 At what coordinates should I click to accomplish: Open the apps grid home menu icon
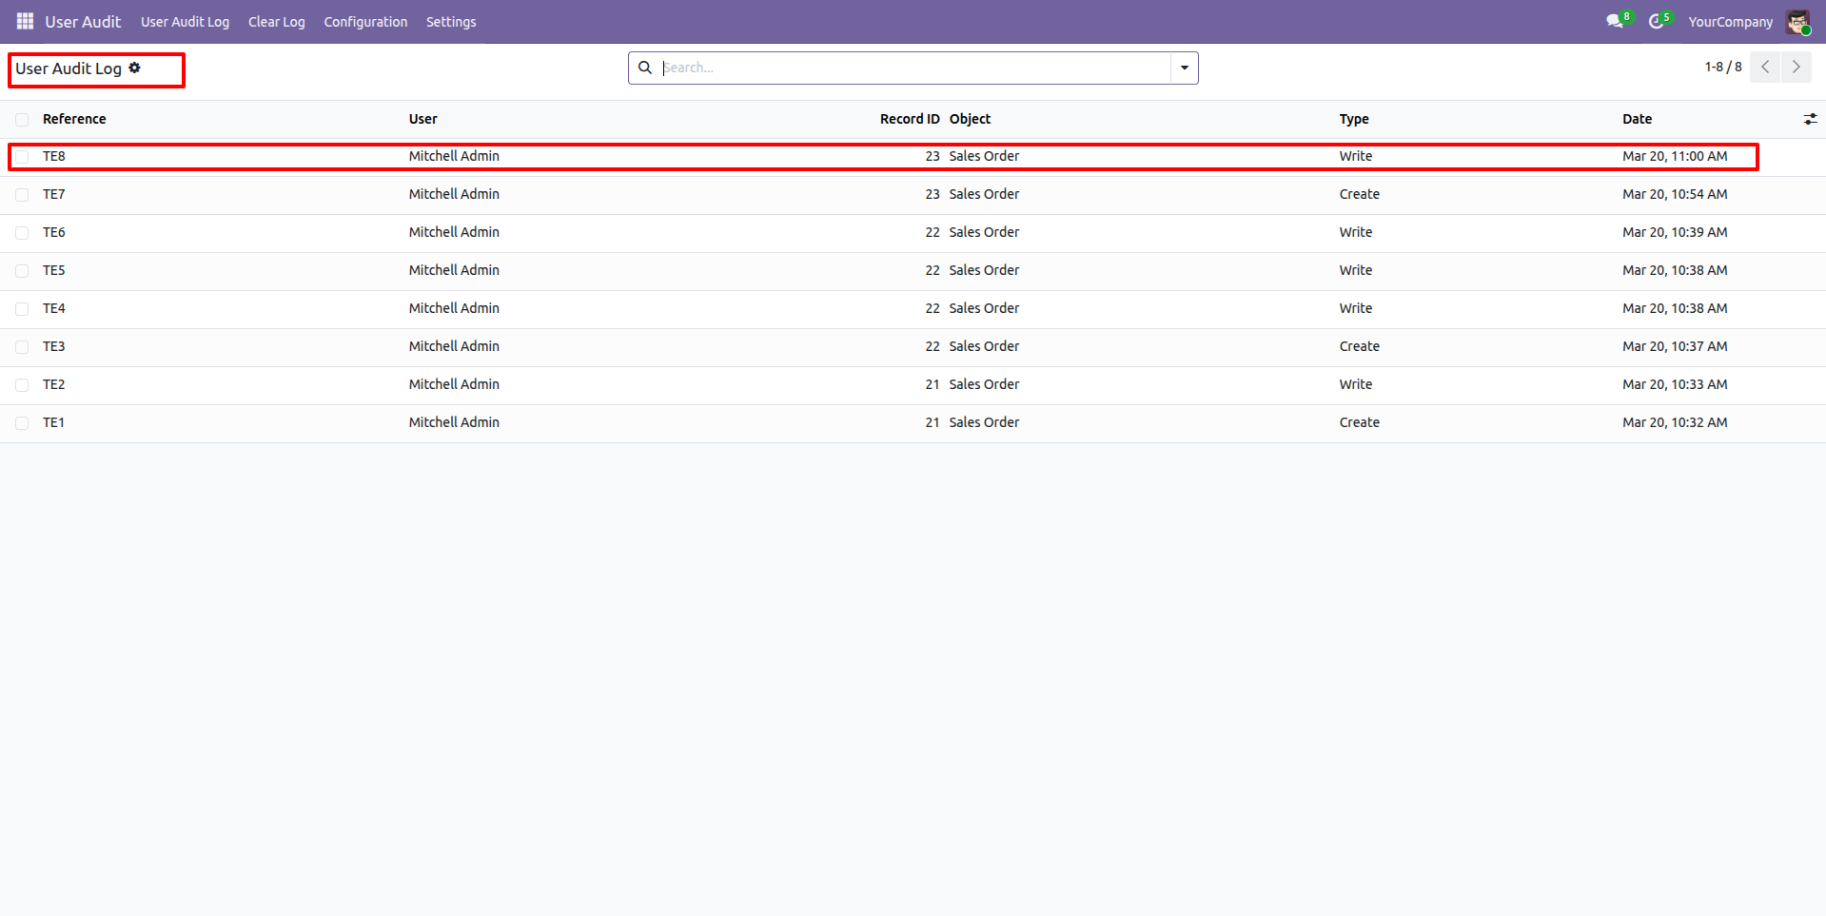click(x=25, y=21)
